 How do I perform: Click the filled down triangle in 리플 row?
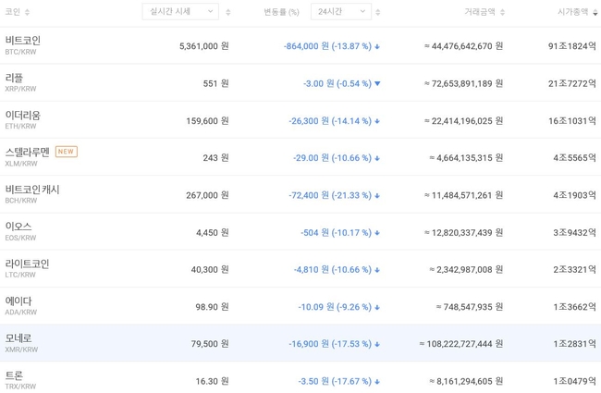pyautogui.click(x=377, y=83)
